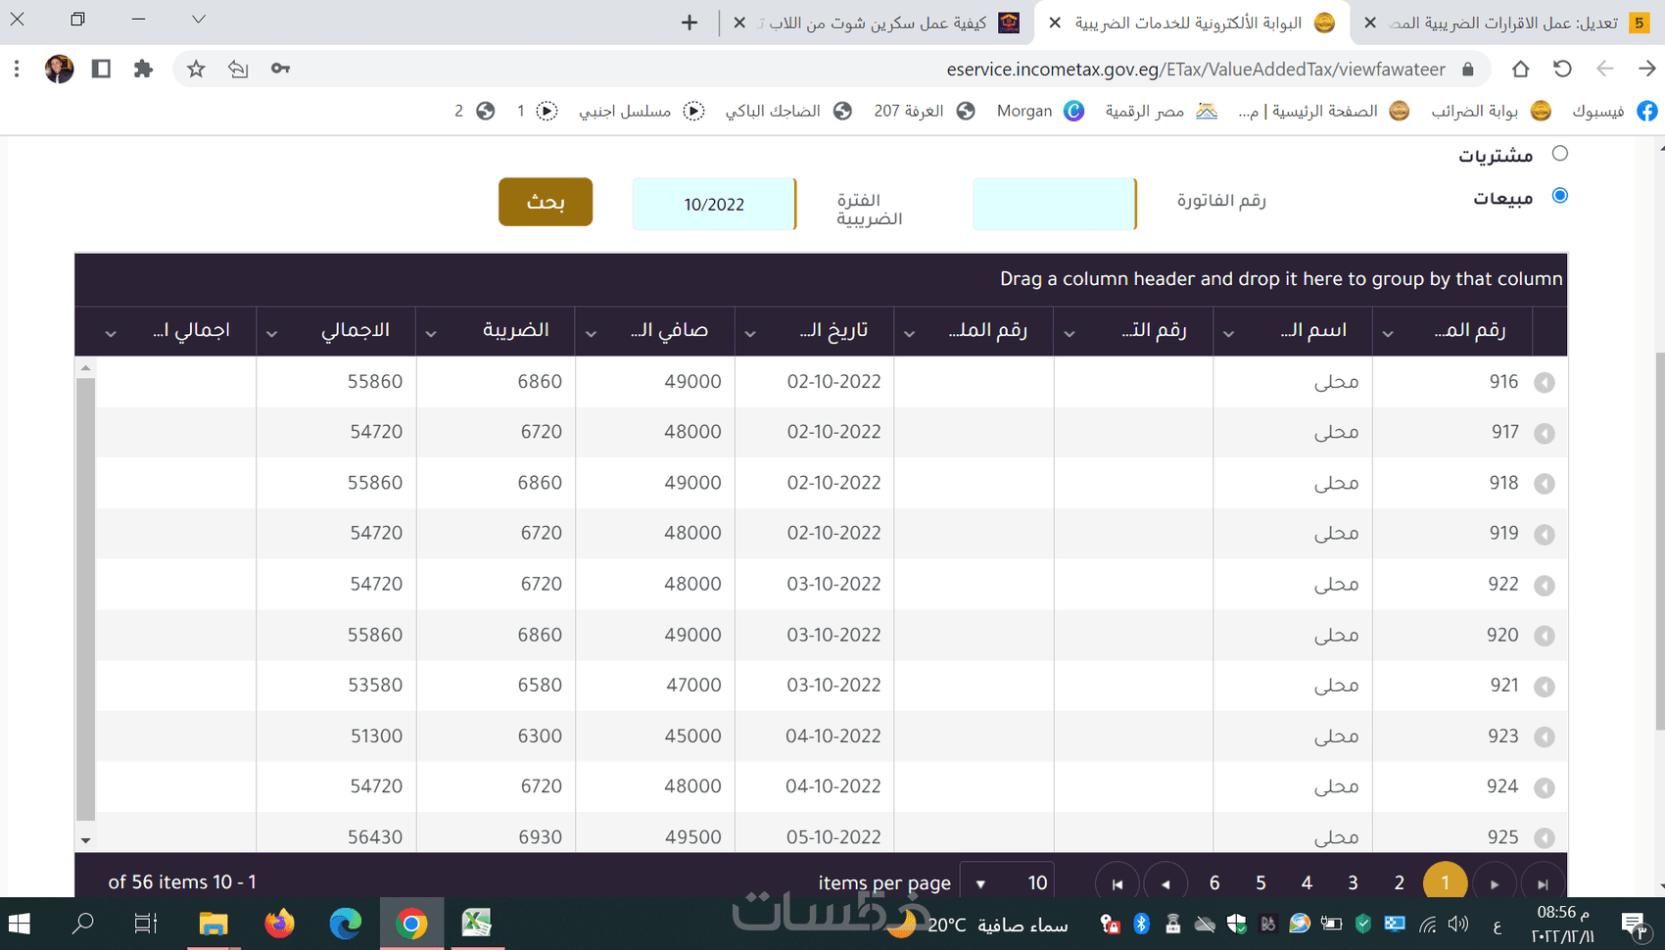Viewport: 1665px width, 950px height.
Task: Go to page 2 of results
Action: coord(1399,883)
